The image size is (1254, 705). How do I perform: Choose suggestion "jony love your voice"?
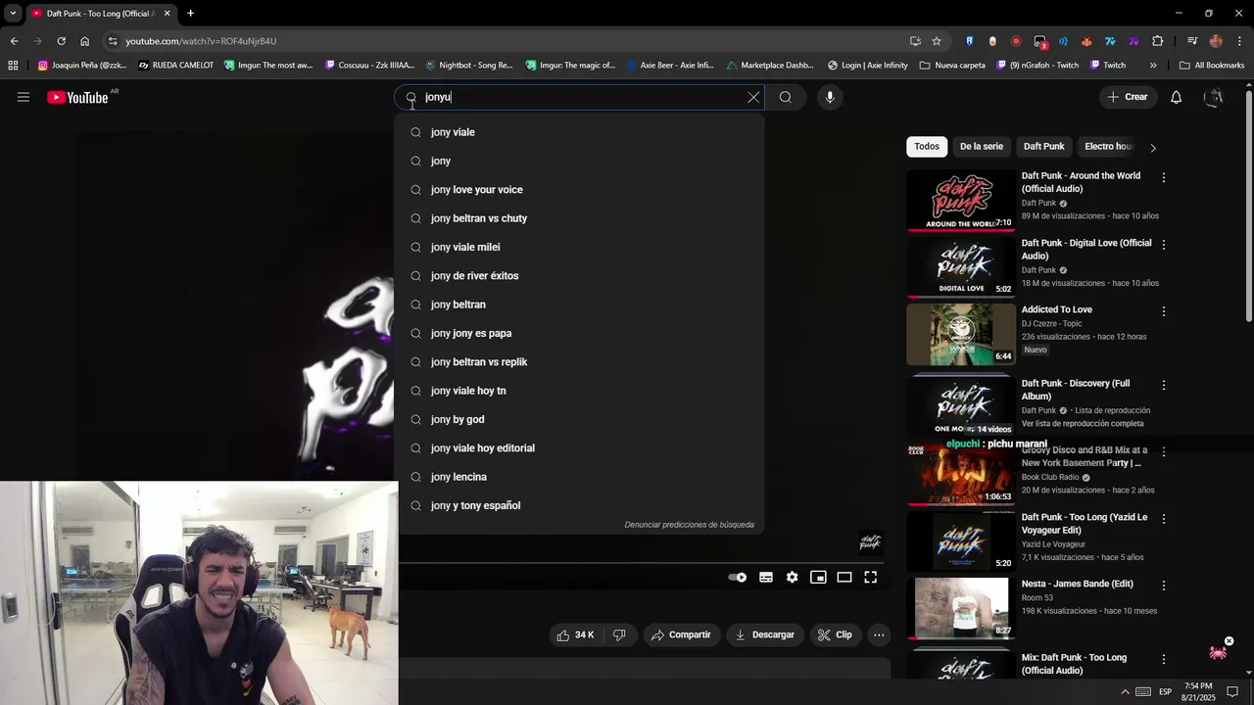pos(580,190)
